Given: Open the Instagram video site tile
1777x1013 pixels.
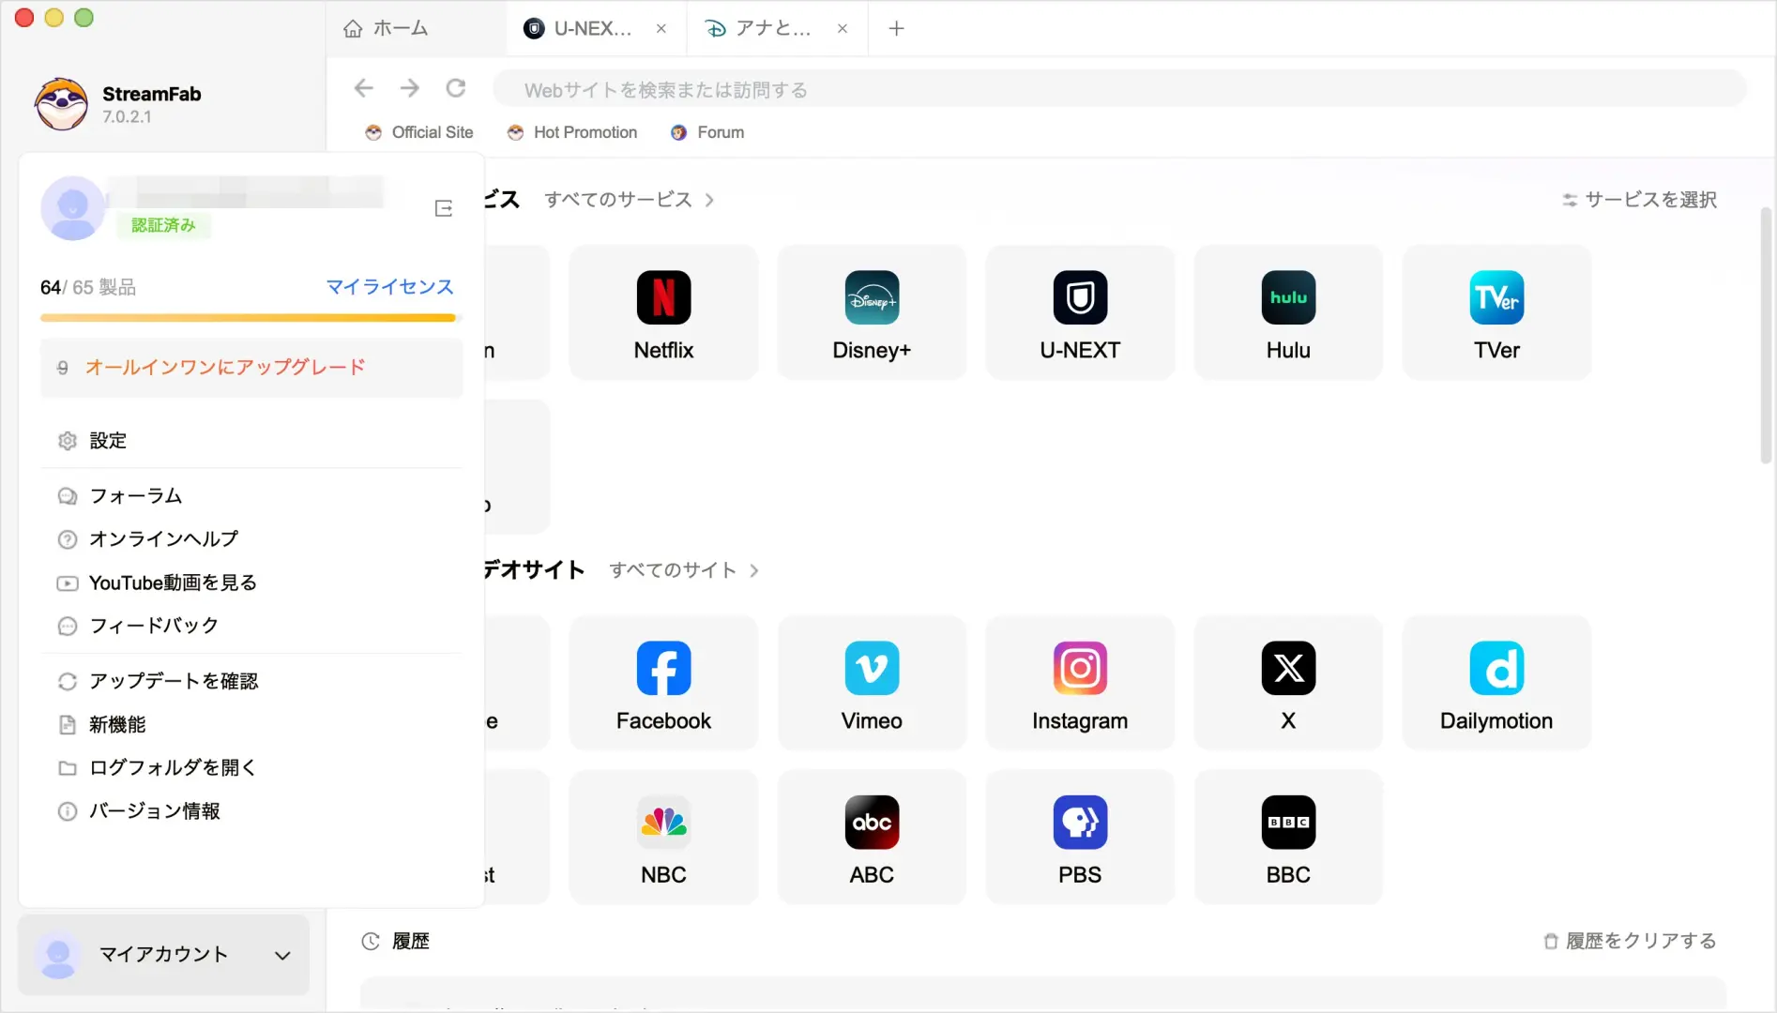Looking at the screenshot, I should [1080, 683].
